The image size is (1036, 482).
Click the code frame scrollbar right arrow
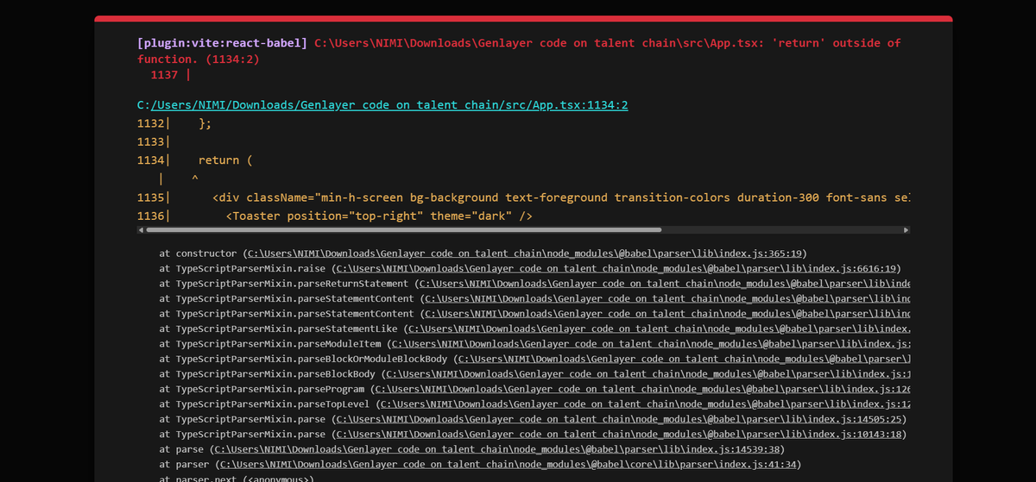click(x=906, y=230)
